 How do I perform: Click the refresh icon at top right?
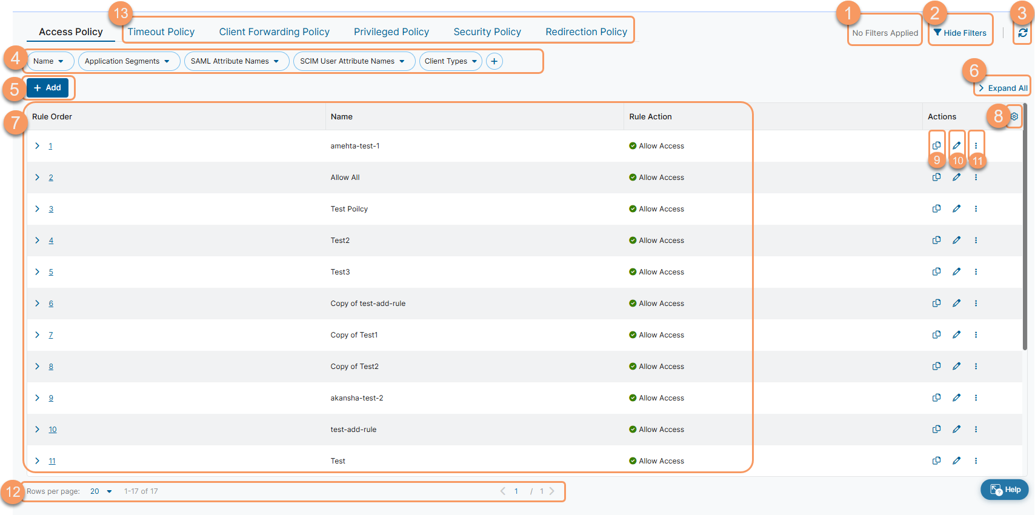tap(1023, 33)
